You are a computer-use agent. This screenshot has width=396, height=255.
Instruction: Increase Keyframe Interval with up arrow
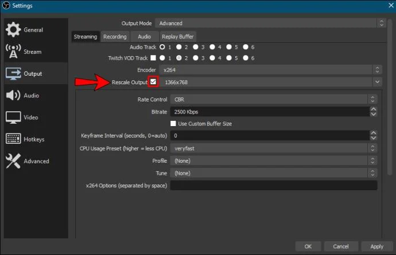(x=373, y=133)
